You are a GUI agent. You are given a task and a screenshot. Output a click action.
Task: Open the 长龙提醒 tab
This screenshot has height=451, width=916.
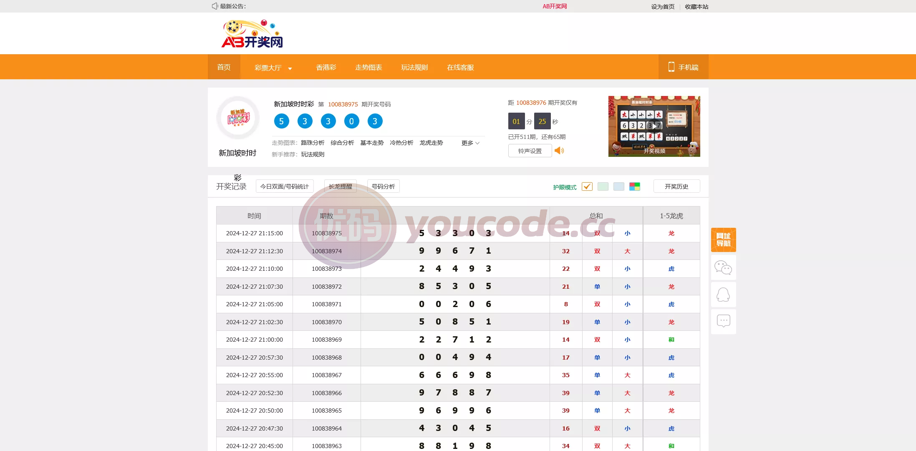[x=341, y=186]
